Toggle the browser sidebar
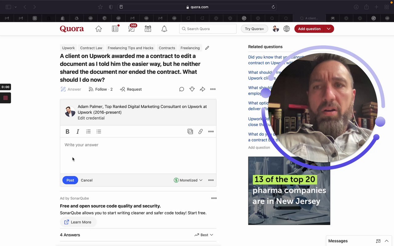Screen dimensions: 394x246 tap(8, 7)
